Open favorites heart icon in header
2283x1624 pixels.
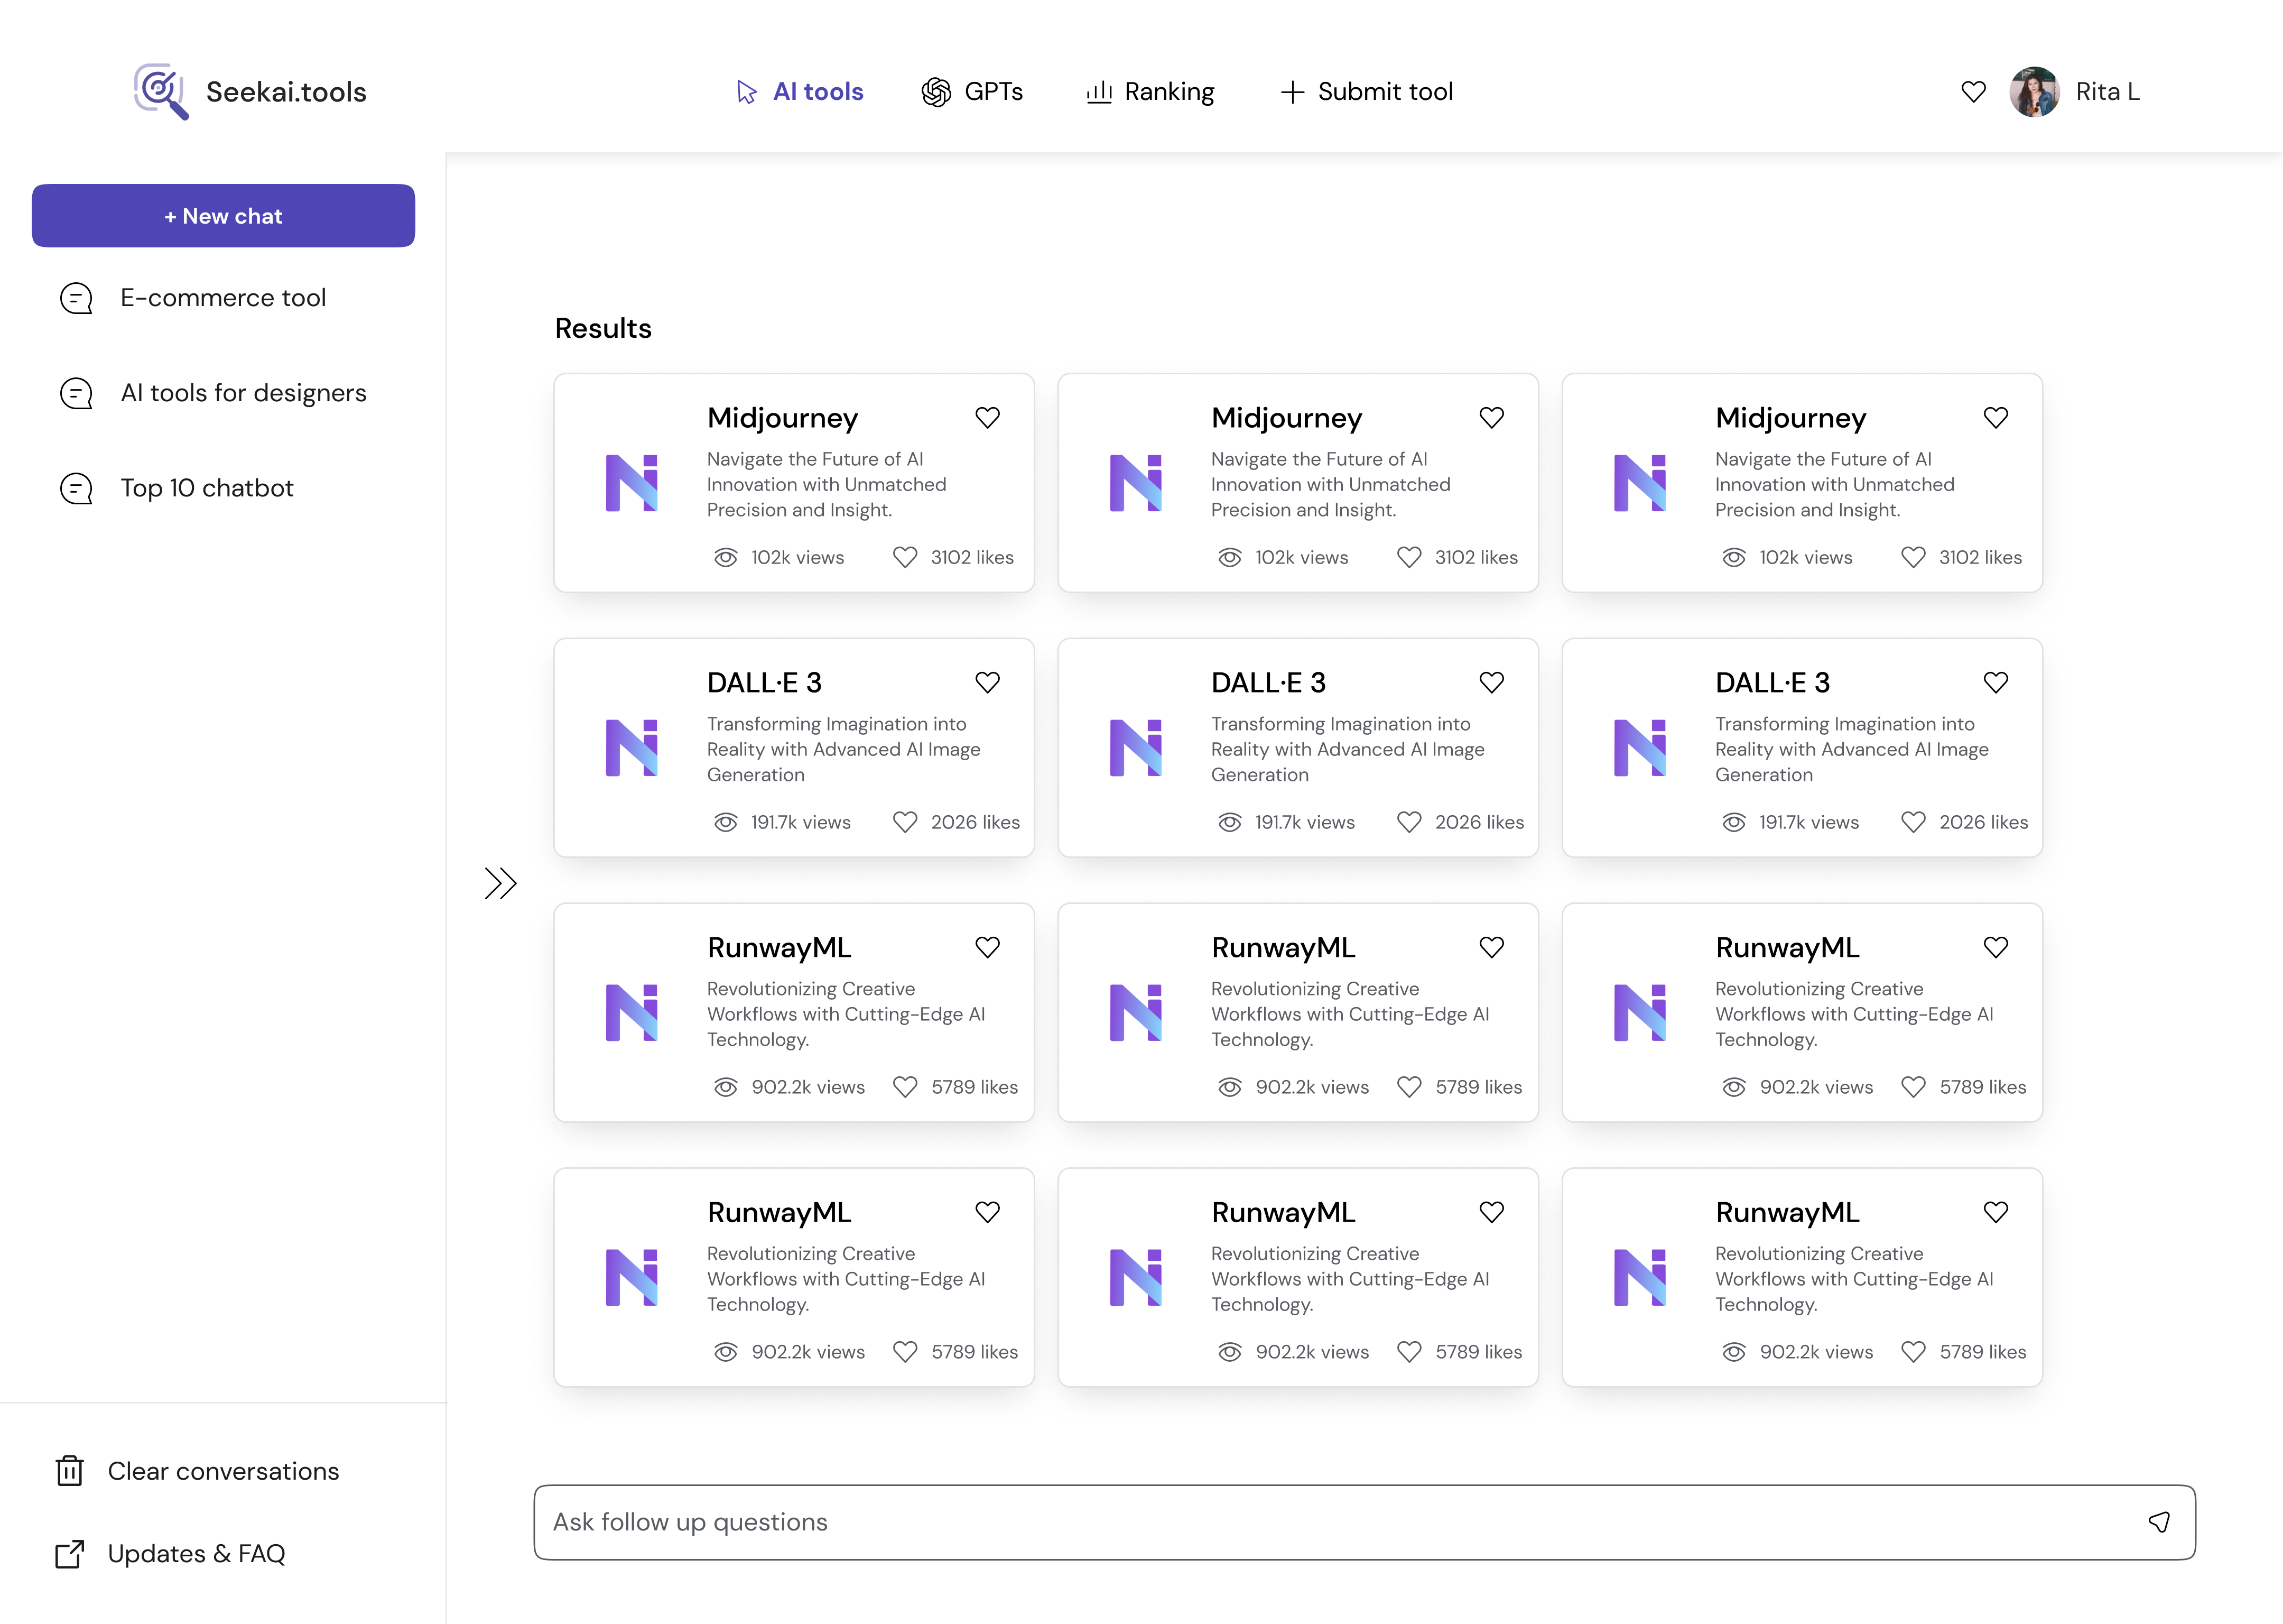pos(1973,92)
